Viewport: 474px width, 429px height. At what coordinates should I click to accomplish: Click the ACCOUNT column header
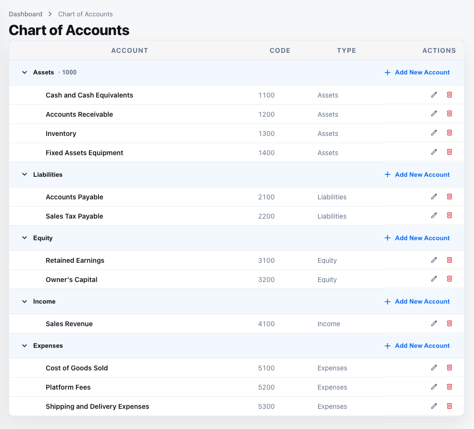point(129,50)
